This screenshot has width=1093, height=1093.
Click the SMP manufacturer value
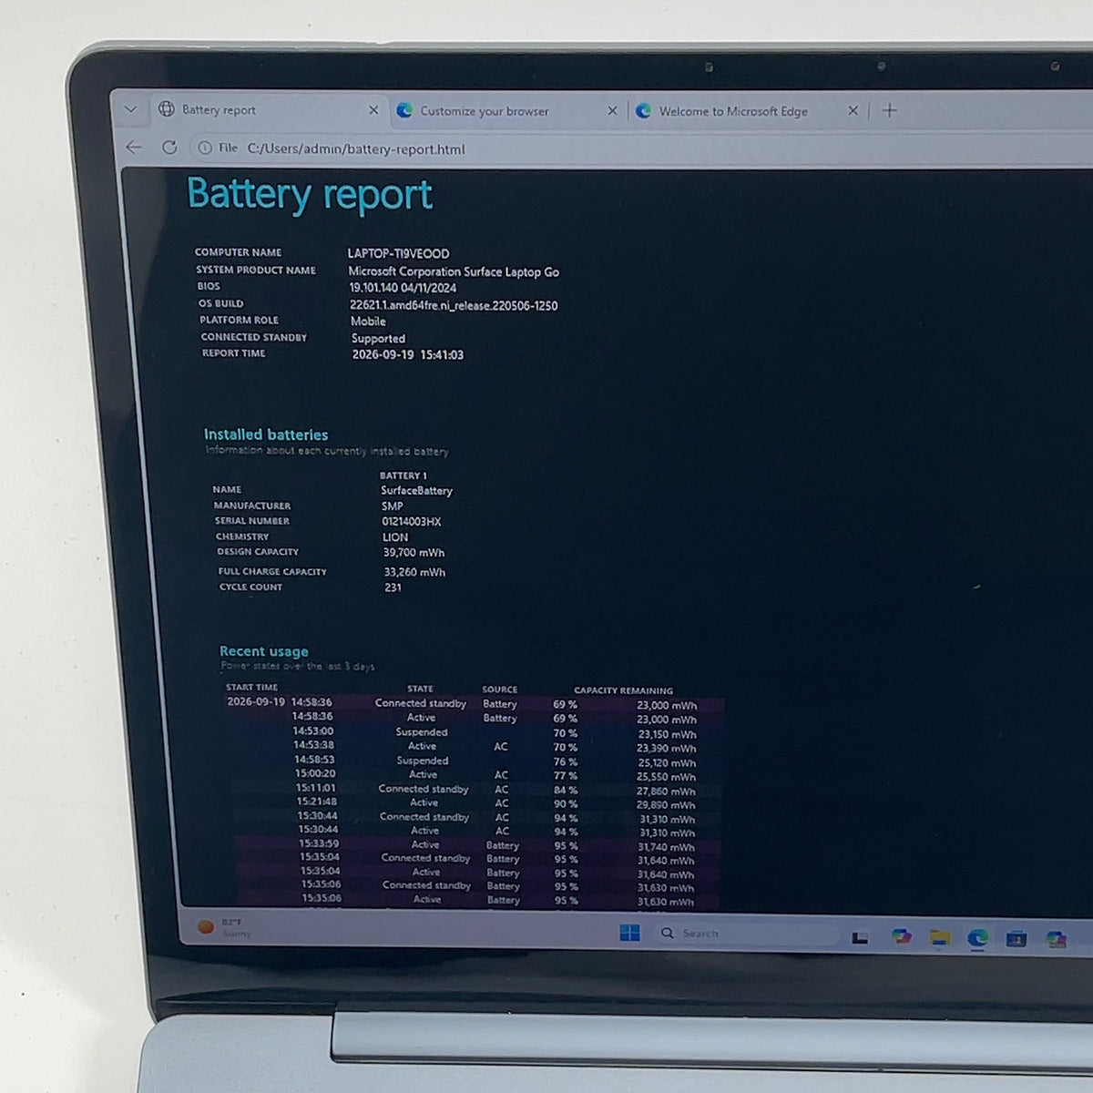[x=393, y=506]
